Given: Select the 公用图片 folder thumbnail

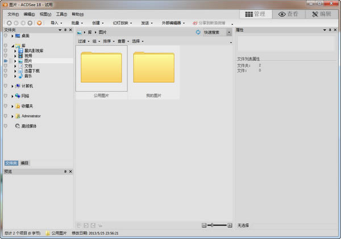Looking at the screenshot, I should tap(101, 72).
